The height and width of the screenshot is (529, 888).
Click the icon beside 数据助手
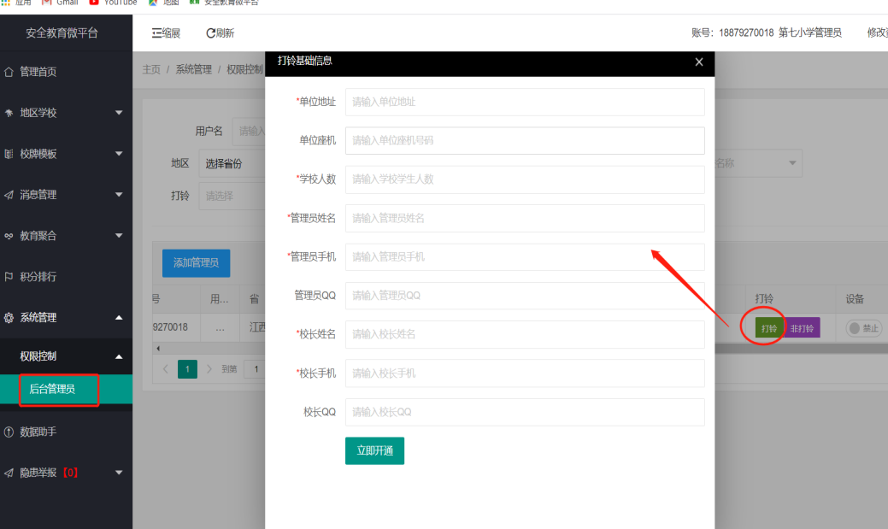click(x=9, y=432)
